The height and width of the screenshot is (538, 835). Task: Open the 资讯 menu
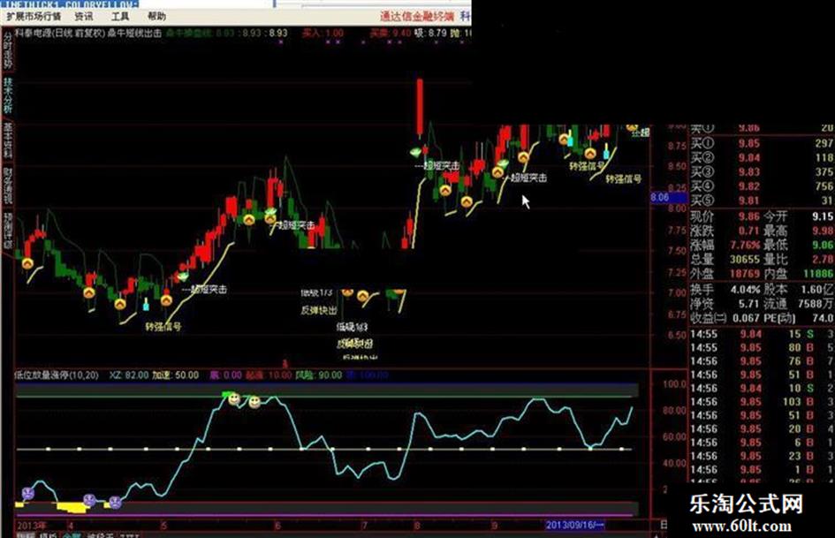(x=84, y=17)
